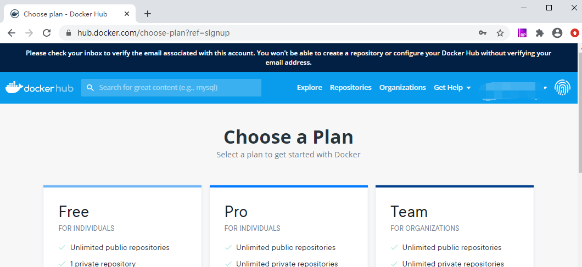Select the Free plan heading
Screen dimensions: 582x267
pyautogui.click(x=74, y=212)
